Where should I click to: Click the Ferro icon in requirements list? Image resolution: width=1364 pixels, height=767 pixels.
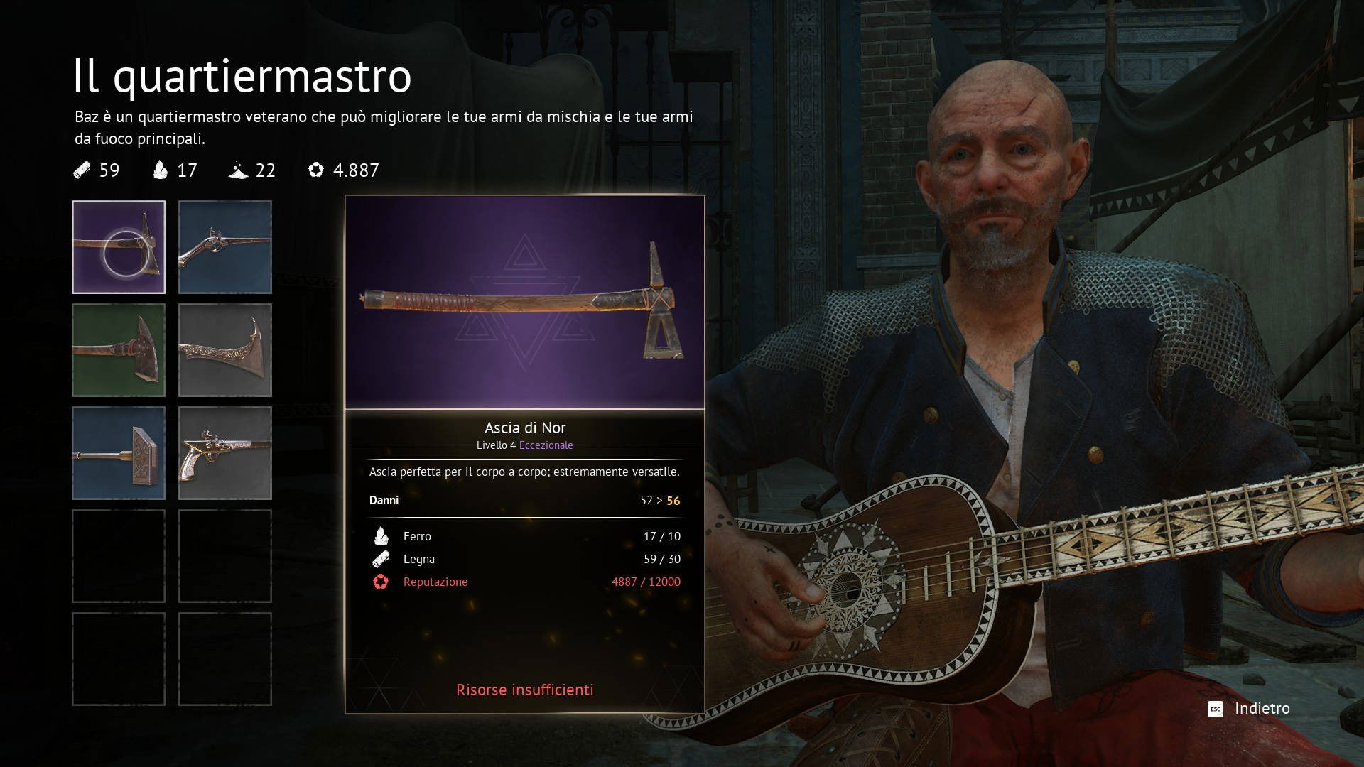[381, 536]
